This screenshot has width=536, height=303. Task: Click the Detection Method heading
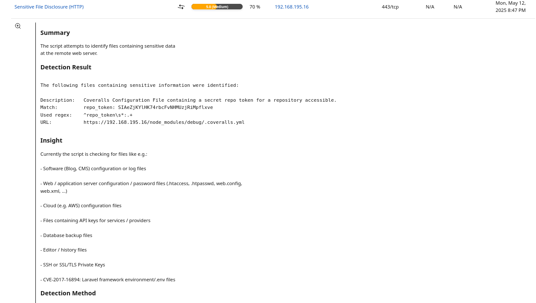click(68, 293)
